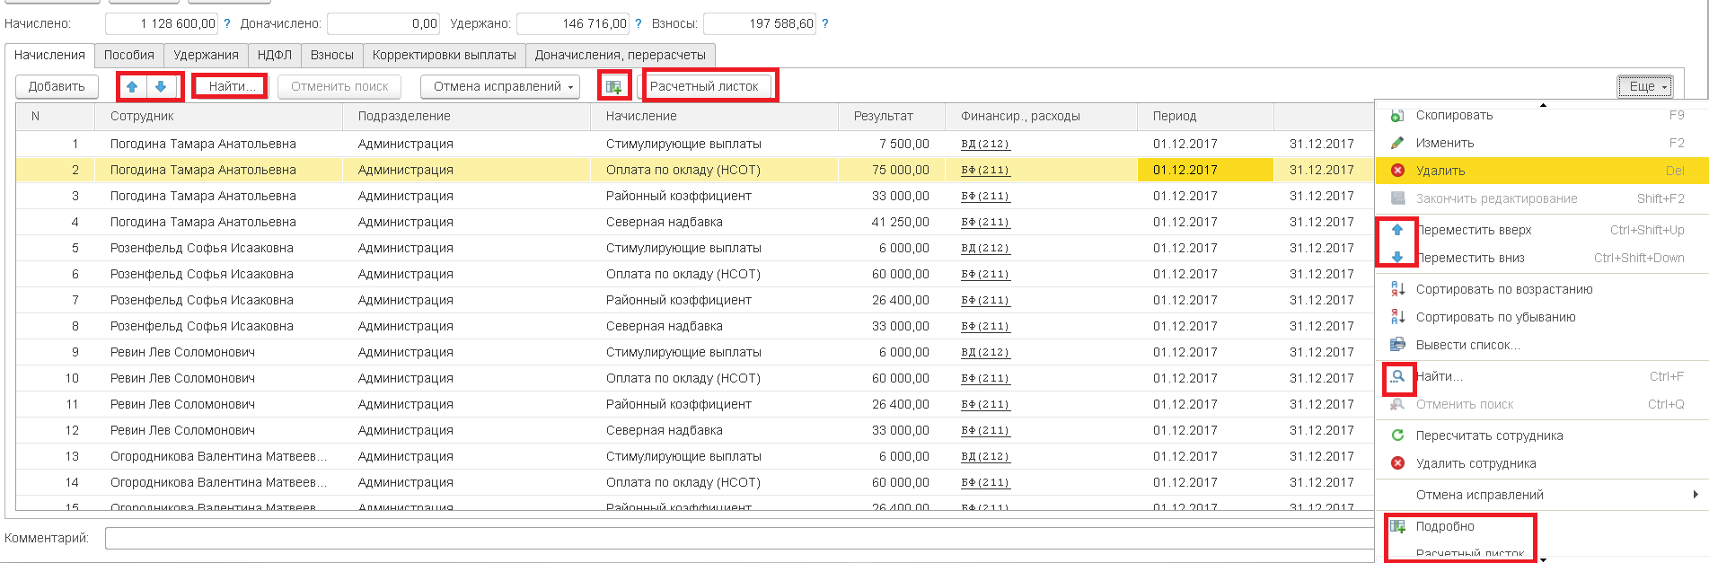Open the ВД(212) link in row 9
1709x563 pixels.
point(985,352)
